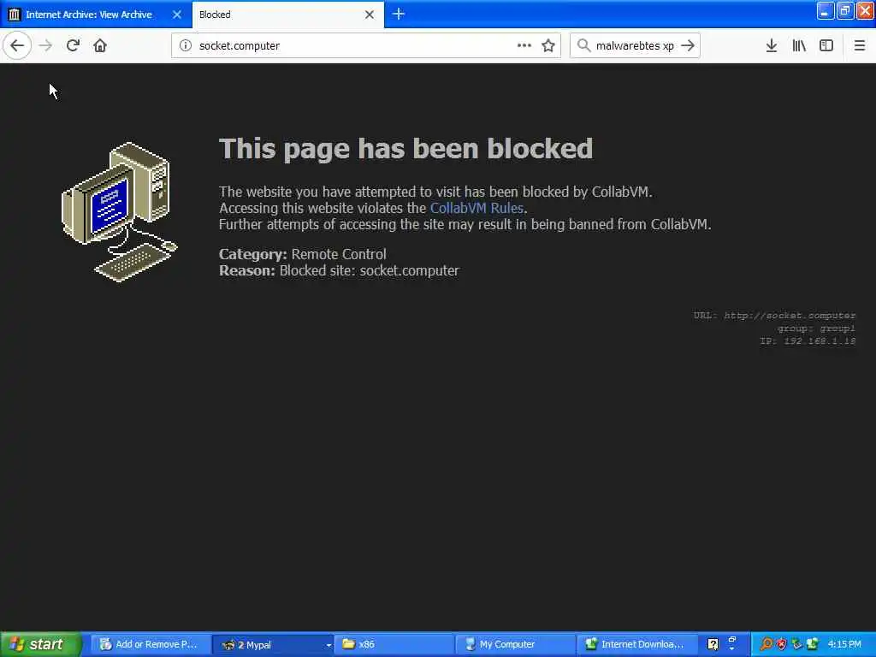Viewport: 876px width, 657px height.
Task: Open the x86 folder taskbar button
Action: [394, 644]
